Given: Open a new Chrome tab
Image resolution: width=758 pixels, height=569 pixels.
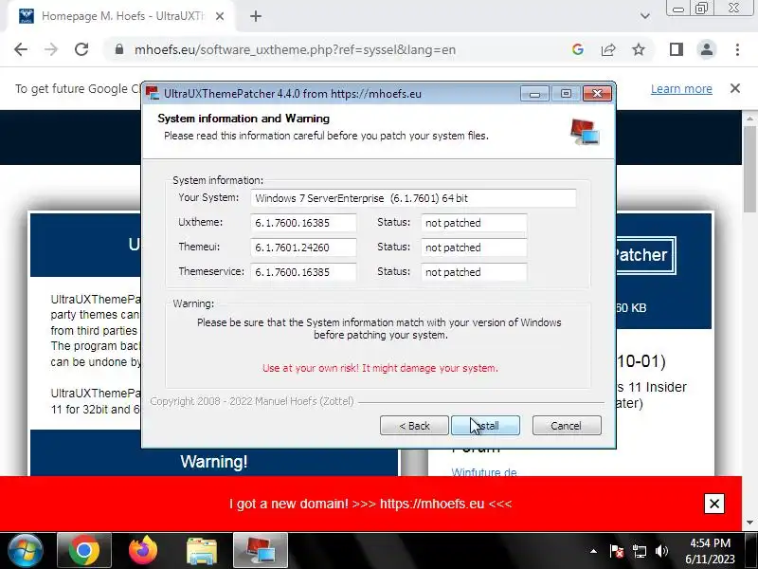Looking at the screenshot, I should [256, 16].
